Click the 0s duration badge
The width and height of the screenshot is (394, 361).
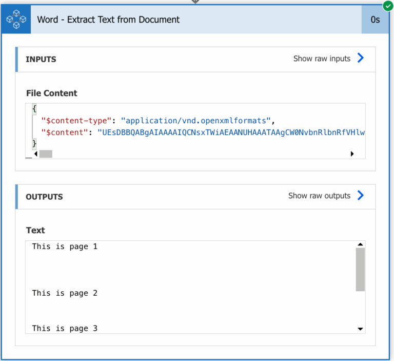click(375, 20)
